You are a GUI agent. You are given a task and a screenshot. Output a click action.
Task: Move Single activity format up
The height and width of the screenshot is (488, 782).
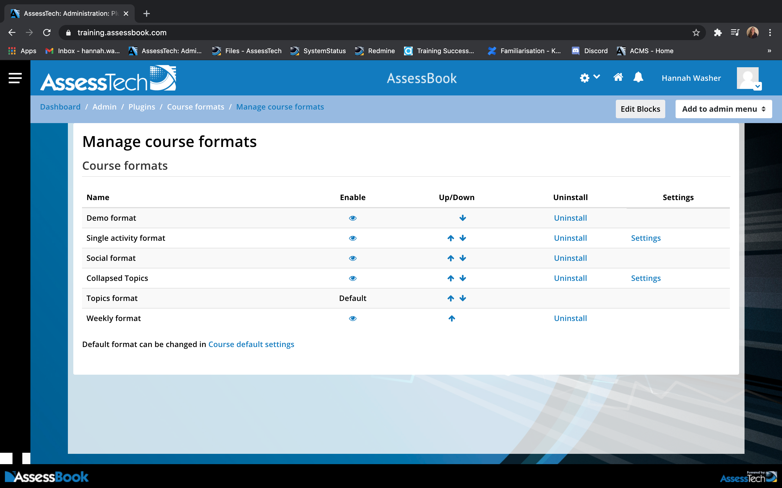(x=451, y=238)
